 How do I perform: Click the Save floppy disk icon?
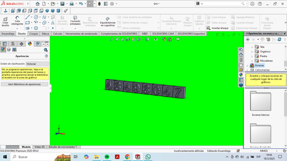[x=62, y=4]
